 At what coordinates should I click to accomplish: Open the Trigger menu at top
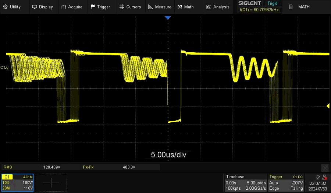pyautogui.click(x=100, y=7)
